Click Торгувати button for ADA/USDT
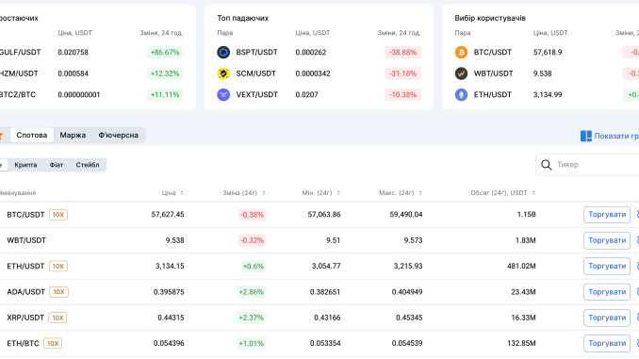The height and width of the screenshot is (359, 639). pos(607,292)
